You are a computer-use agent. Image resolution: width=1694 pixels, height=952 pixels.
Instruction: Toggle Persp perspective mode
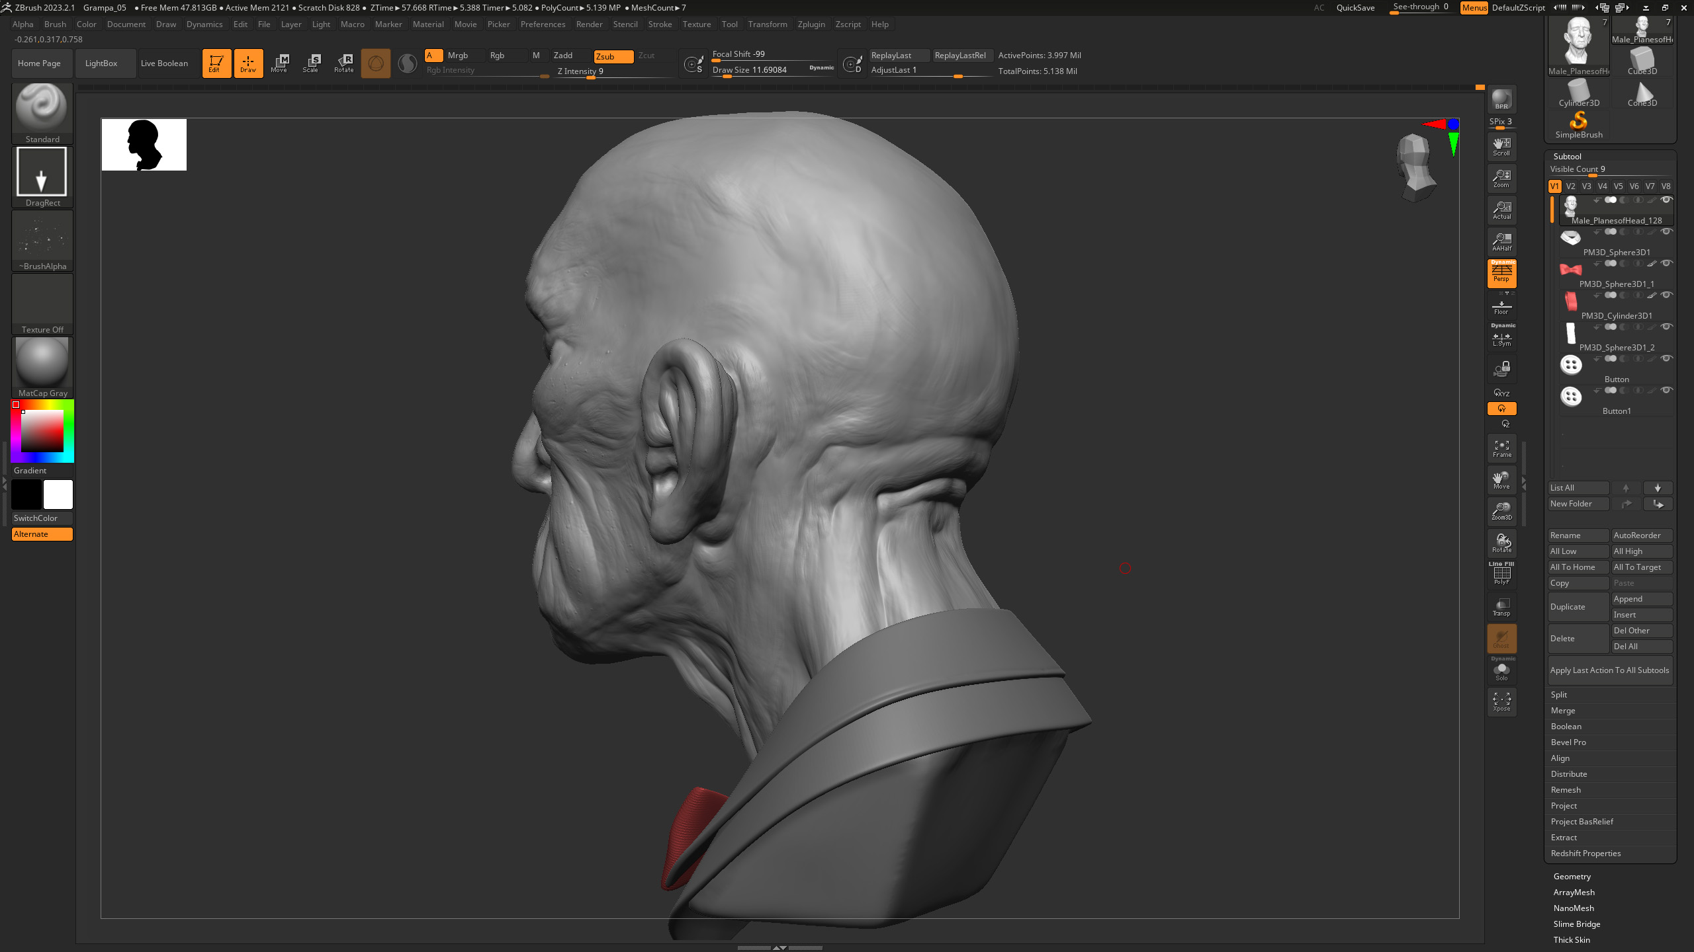click(x=1501, y=274)
